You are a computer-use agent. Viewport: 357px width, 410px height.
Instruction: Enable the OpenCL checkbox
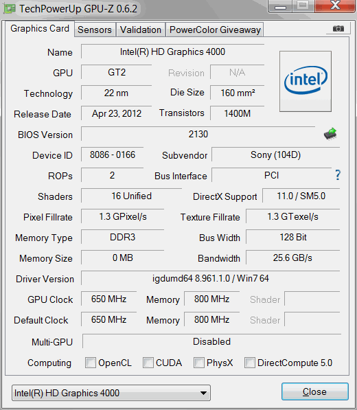point(91,363)
